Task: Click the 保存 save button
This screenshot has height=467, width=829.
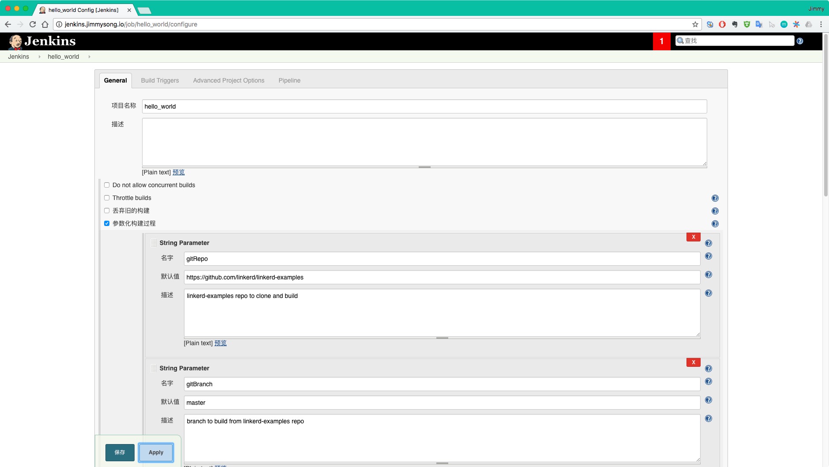Action: (120, 452)
